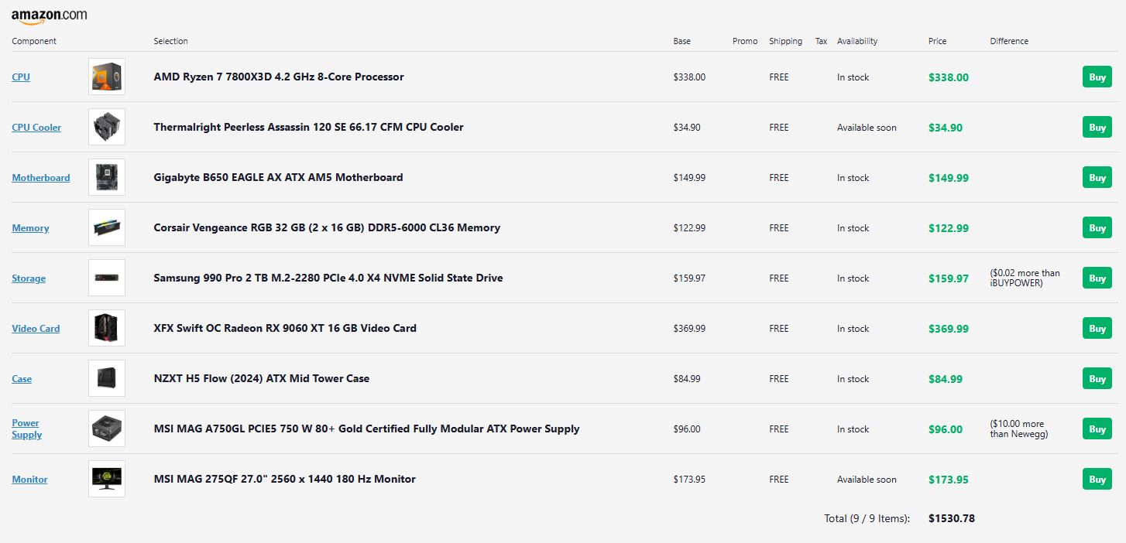
Task: Open the CPU component link
Action: (21, 77)
